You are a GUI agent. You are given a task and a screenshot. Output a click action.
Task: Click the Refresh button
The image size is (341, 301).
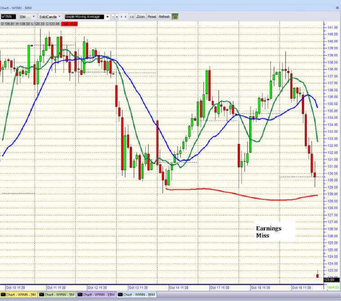(x=164, y=17)
